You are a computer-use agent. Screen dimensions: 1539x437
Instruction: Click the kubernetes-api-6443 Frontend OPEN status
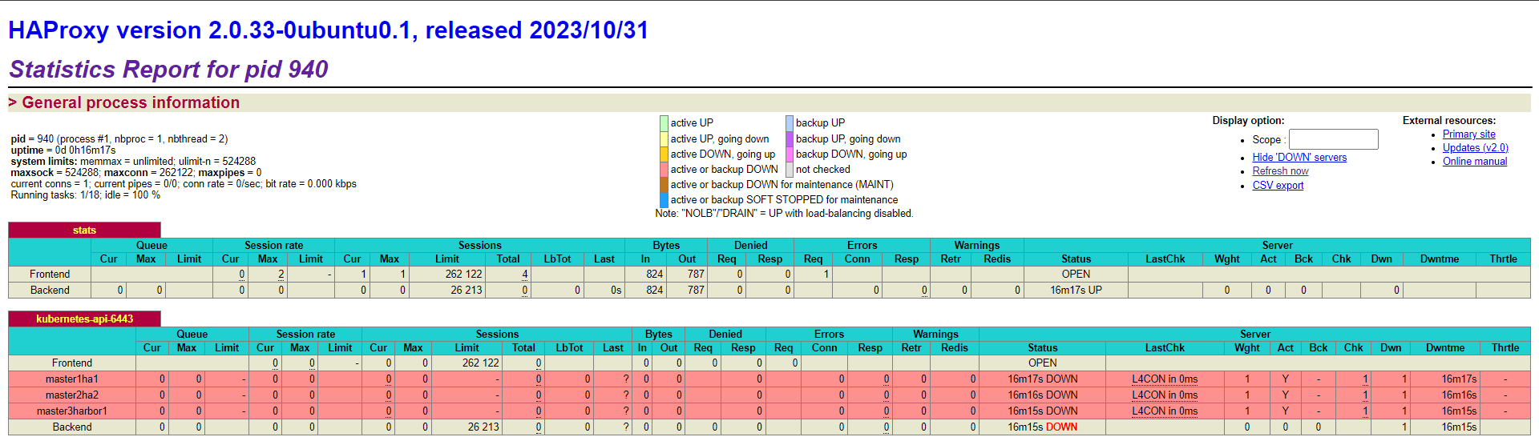click(1043, 363)
